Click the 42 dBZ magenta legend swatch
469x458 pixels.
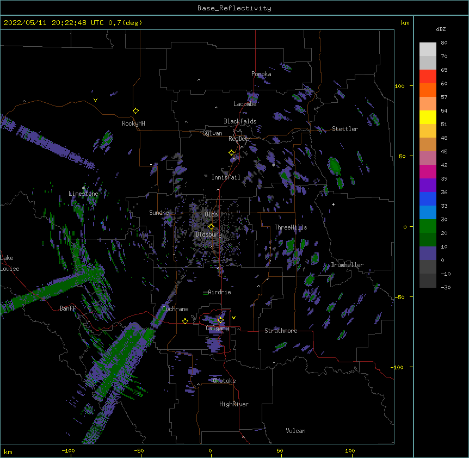pos(428,171)
